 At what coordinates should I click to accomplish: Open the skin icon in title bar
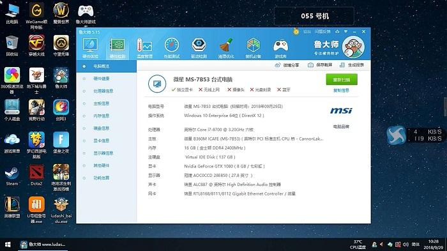[338, 31]
